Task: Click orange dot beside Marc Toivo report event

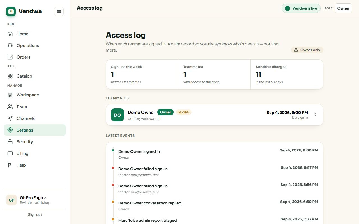Action: click(113, 219)
